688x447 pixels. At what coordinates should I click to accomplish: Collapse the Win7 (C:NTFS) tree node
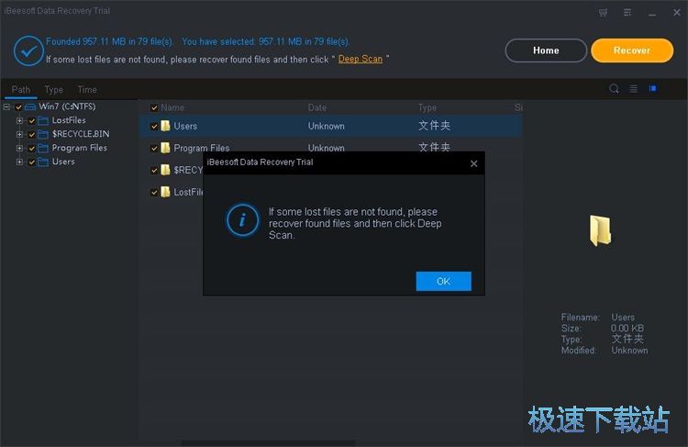[x=6, y=106]
